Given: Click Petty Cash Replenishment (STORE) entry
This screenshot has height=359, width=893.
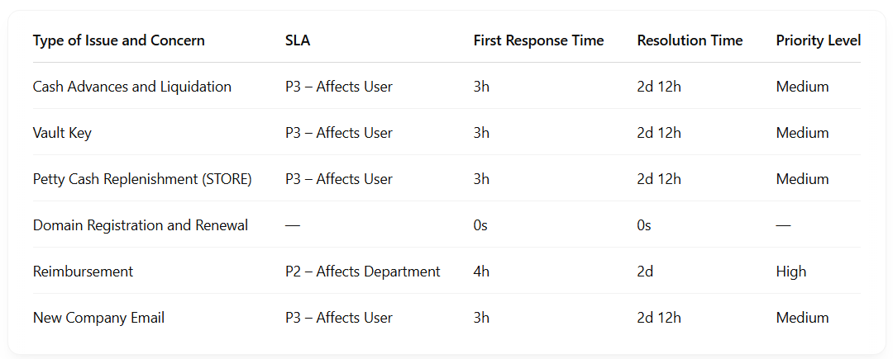Looking at the screenshot, I should click(x=142, y=179).
